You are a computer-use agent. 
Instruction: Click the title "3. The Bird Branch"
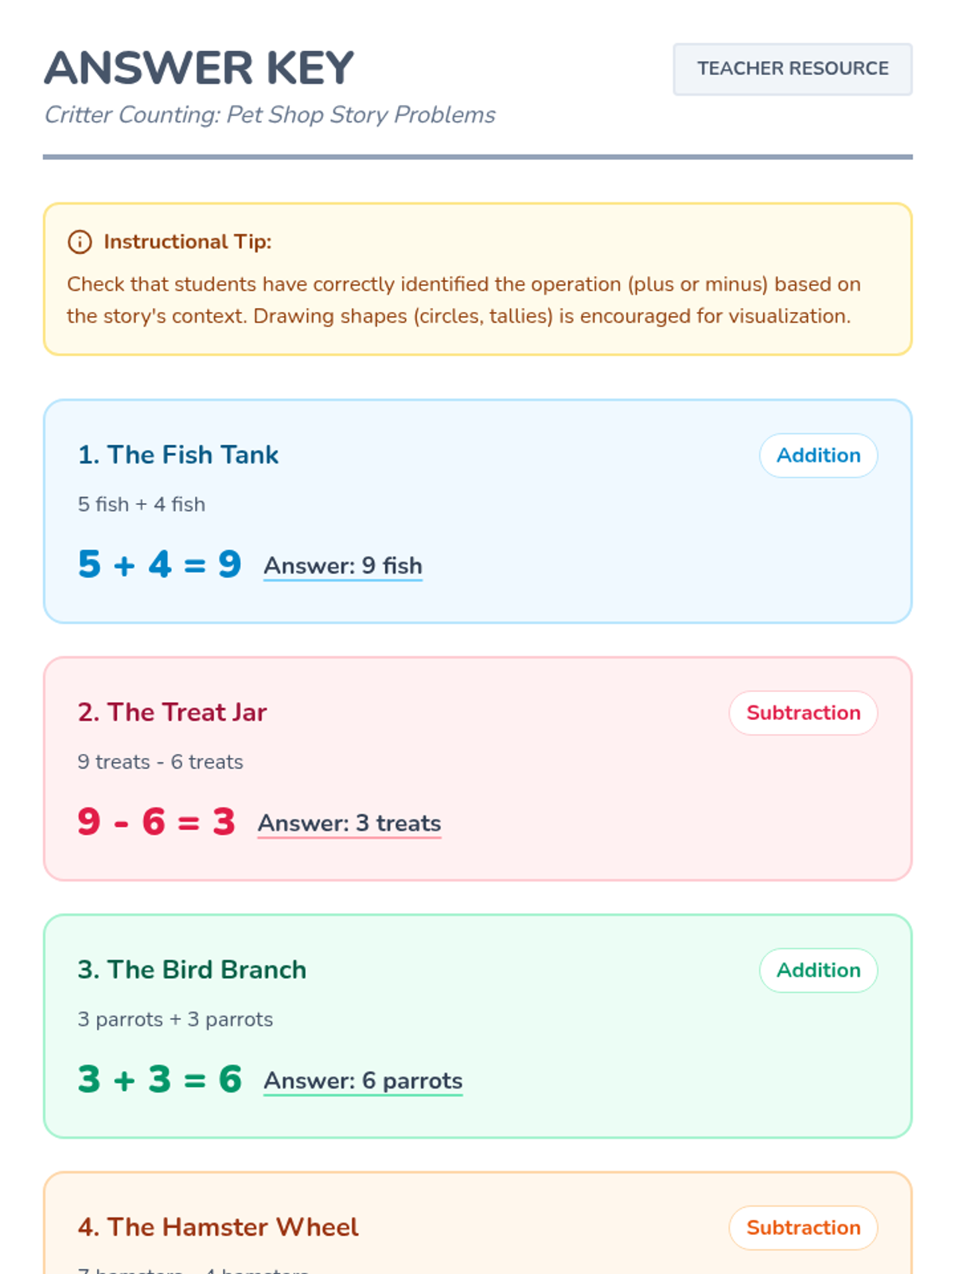[x=192, y=969]
